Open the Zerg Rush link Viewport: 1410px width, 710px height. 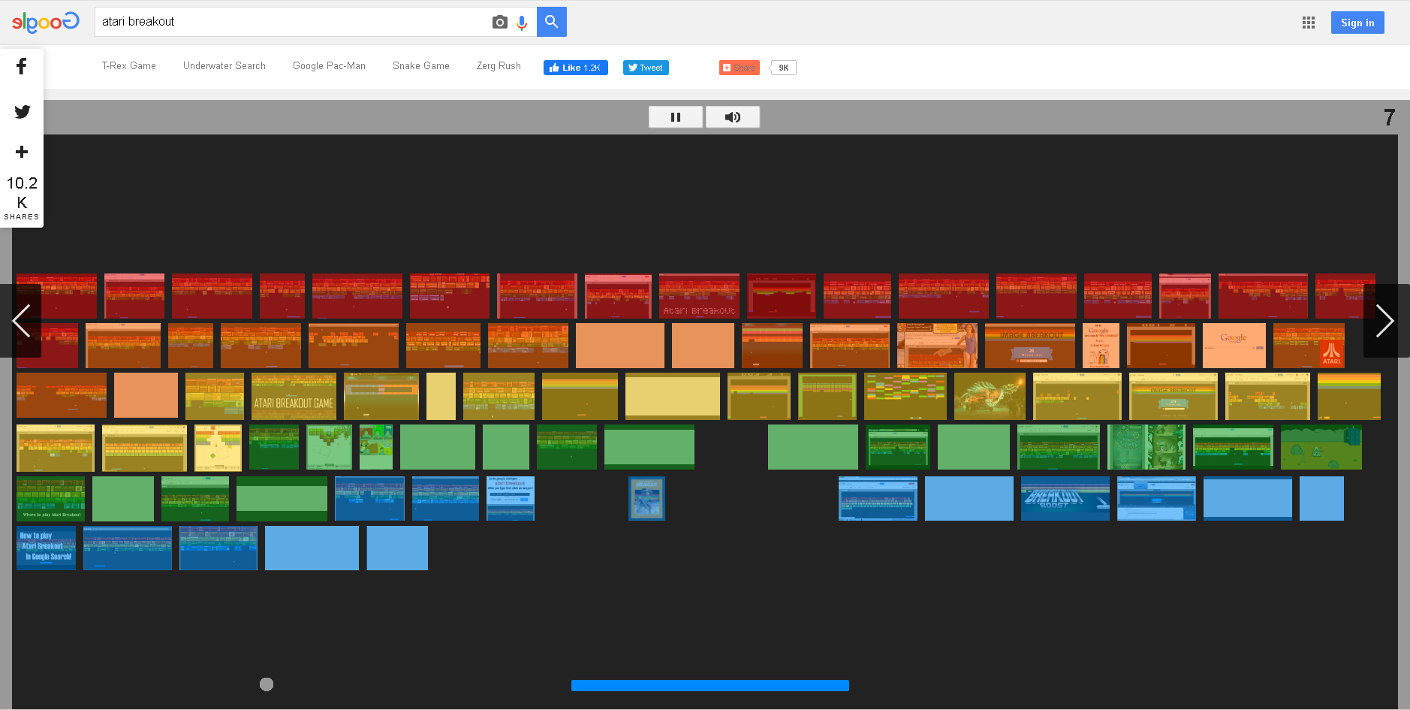499,66
